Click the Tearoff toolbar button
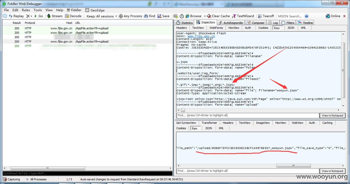The width and height of the screenshot is (350, 184). (266, 16)
